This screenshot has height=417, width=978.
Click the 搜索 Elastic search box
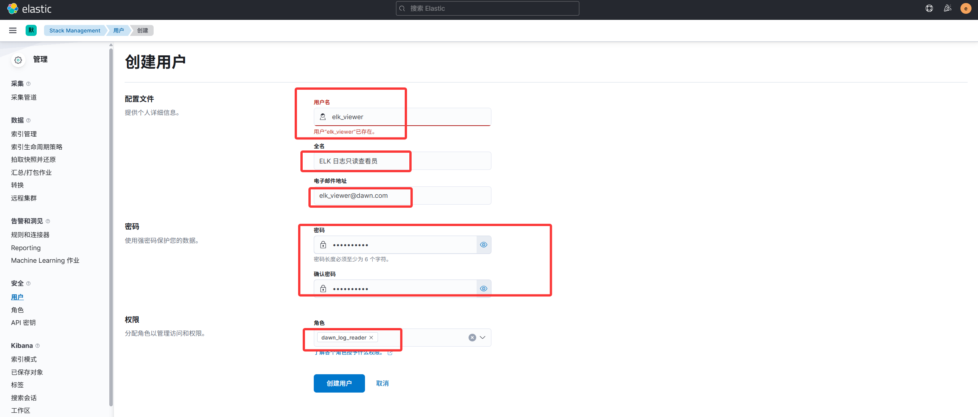[487, 8]
